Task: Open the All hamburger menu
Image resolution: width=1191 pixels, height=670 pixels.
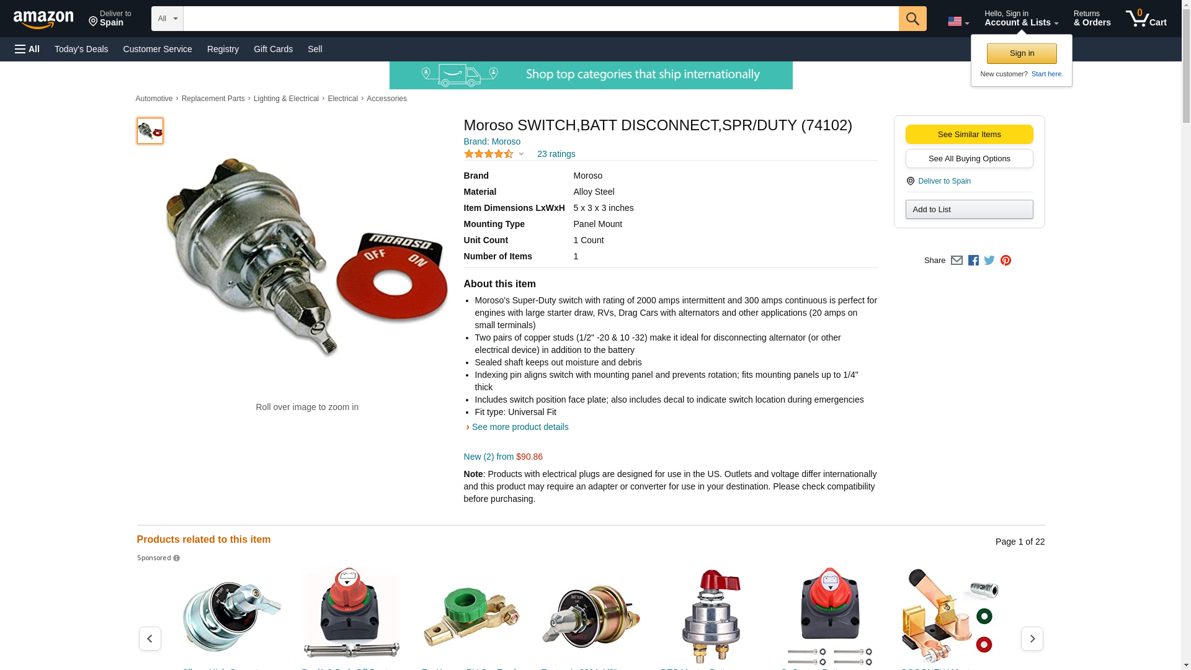Action: coord(27,49)
